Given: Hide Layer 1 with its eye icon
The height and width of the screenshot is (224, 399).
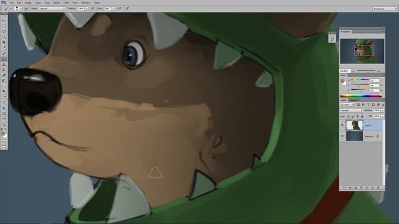Looking at the screenshot, I should point(342,125).
